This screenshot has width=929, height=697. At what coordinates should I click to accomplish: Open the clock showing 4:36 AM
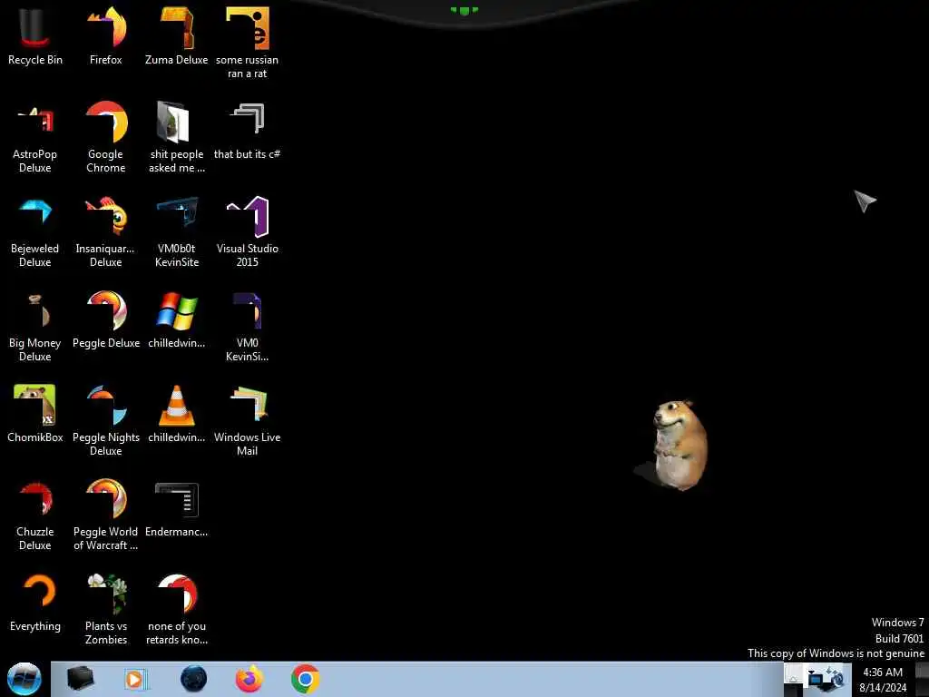(883, 680)
